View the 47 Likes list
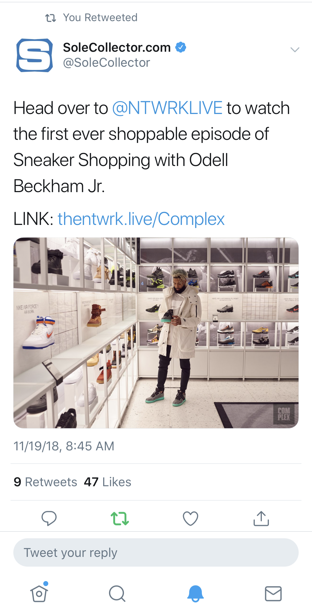The width and height of the screenshot is (312, 615). (x=108, y=482)
